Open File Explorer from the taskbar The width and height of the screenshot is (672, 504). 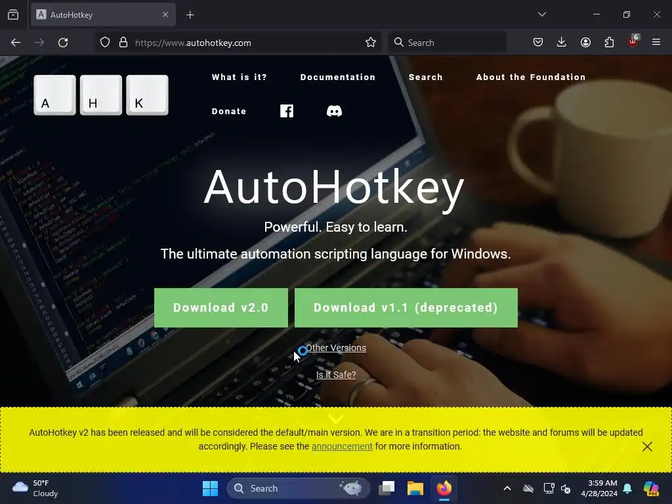[415, 488]
